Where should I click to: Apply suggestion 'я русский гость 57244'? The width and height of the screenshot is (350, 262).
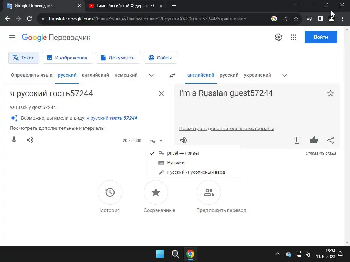click(x=112, y=118)
